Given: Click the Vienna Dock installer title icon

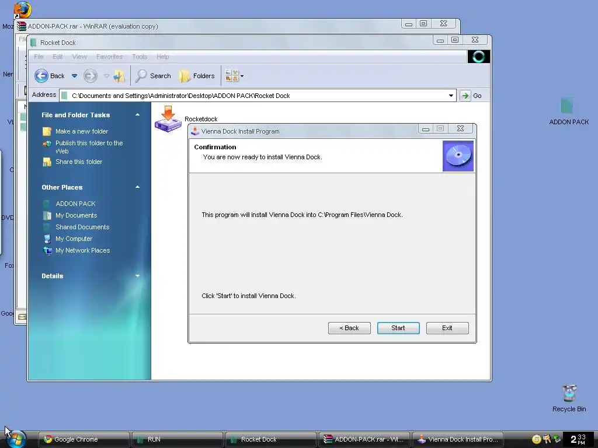Looking at the screenshot, I should click(195, 131).
